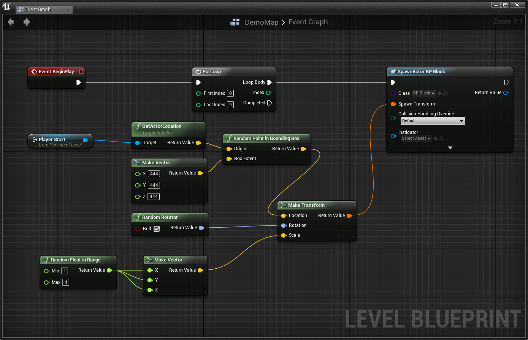Use selected asset arrow next to Class
The height and width of the screenshot is (340, 528).
[x=439, y=93]
